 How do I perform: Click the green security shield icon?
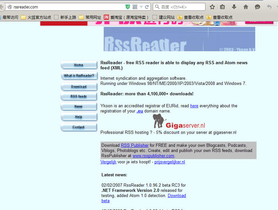pyautogui.click(x=128, y=7)
